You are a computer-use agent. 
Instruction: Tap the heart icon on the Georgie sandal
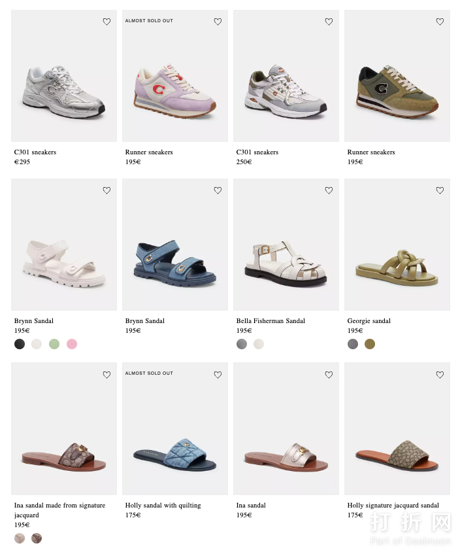tap(440, 190)
